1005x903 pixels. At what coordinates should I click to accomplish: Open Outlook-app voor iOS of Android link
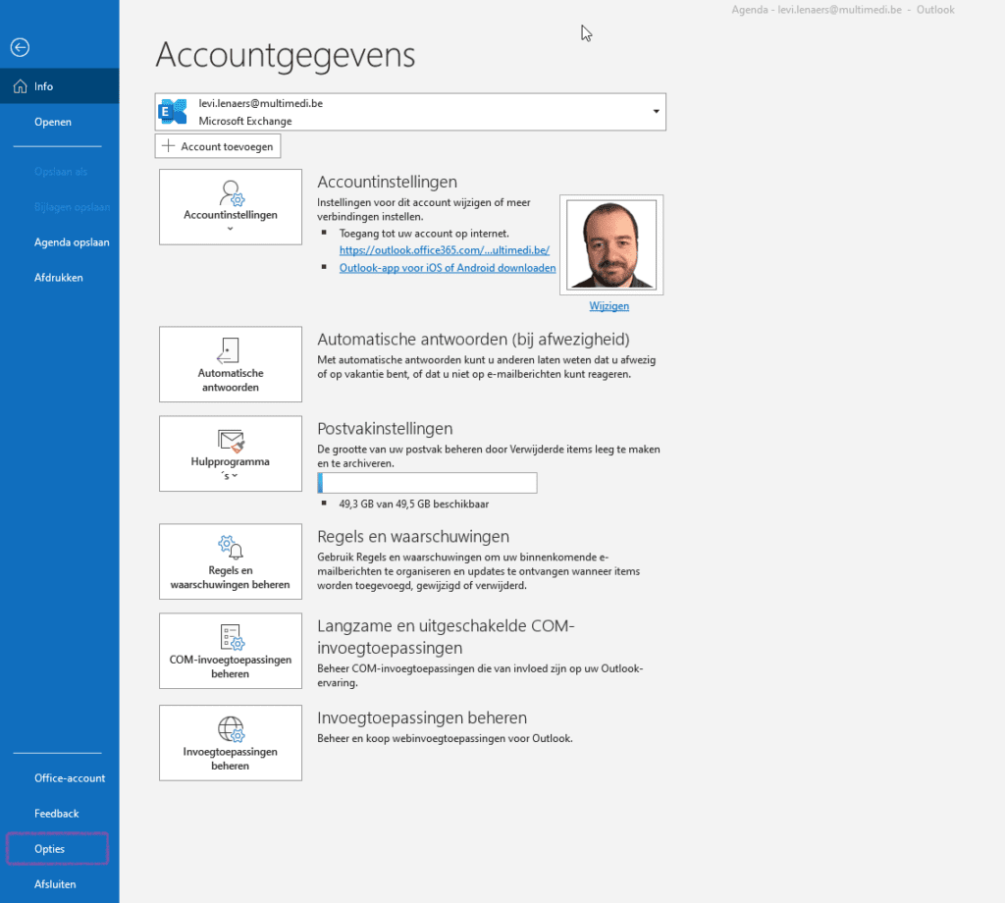(x=448, y=268)
